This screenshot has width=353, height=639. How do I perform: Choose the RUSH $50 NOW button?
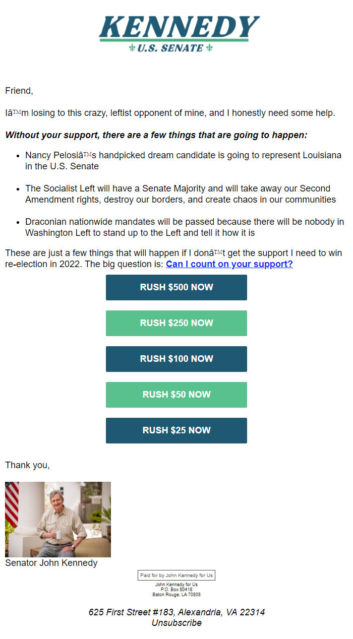click(x=177, y=395)
